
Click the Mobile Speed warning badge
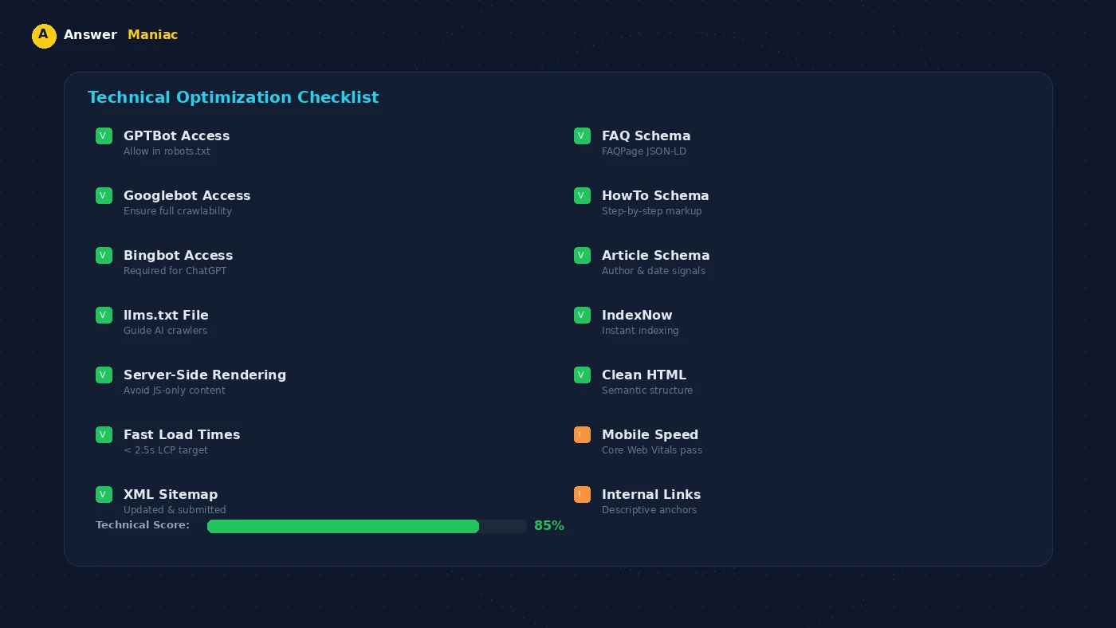point(582,434)
